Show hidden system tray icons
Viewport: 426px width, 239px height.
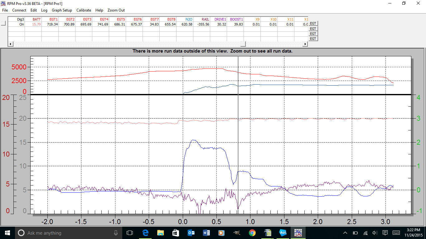345,232
